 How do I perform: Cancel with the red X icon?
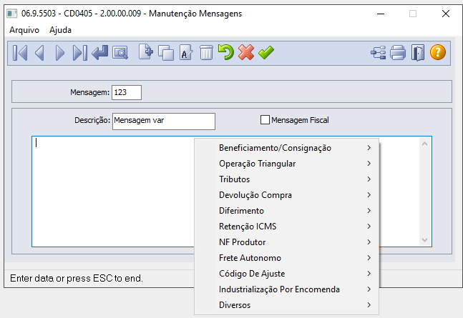[246, 52]
